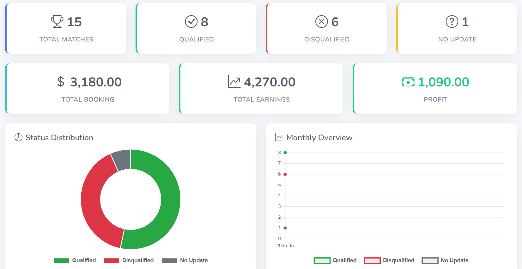Viewport: 522px width, 269px height.
Task: Toggle Qualified in the donut chart legend
Action: (75, 260)
